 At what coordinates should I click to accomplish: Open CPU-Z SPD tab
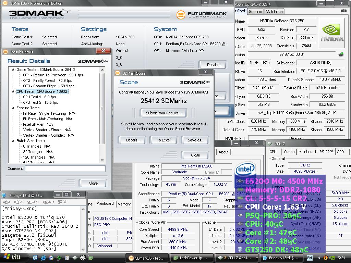(x=340, y=152)
